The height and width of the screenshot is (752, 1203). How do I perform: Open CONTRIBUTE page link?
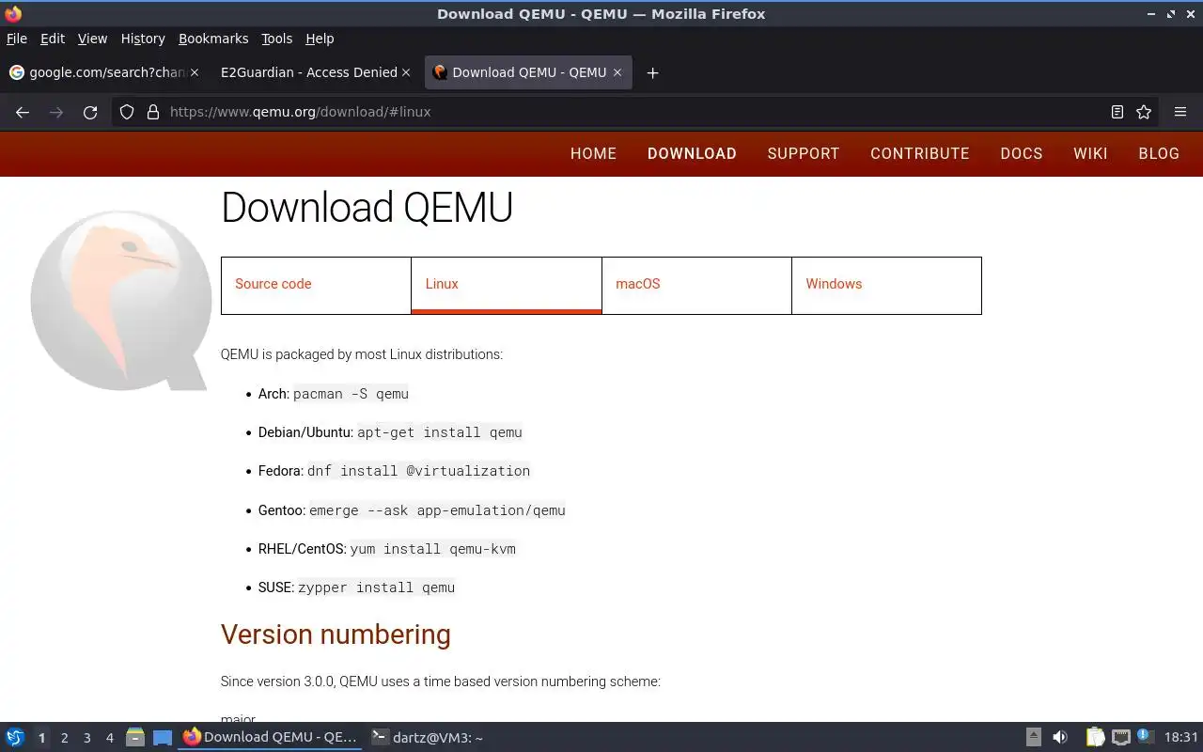[919, 153]
